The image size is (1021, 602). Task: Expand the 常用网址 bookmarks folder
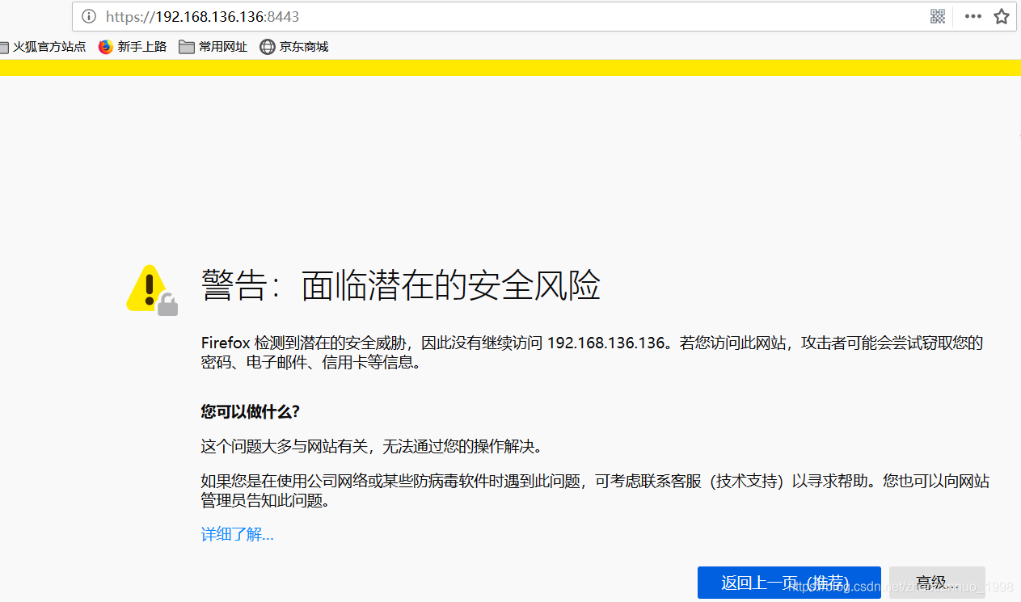click(x=221, y=46)
